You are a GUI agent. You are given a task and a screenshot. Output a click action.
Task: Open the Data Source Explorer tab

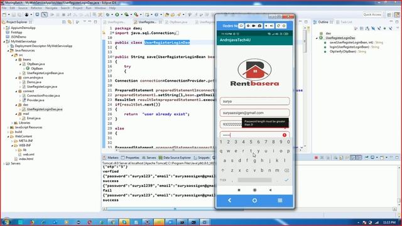(175, 158)
